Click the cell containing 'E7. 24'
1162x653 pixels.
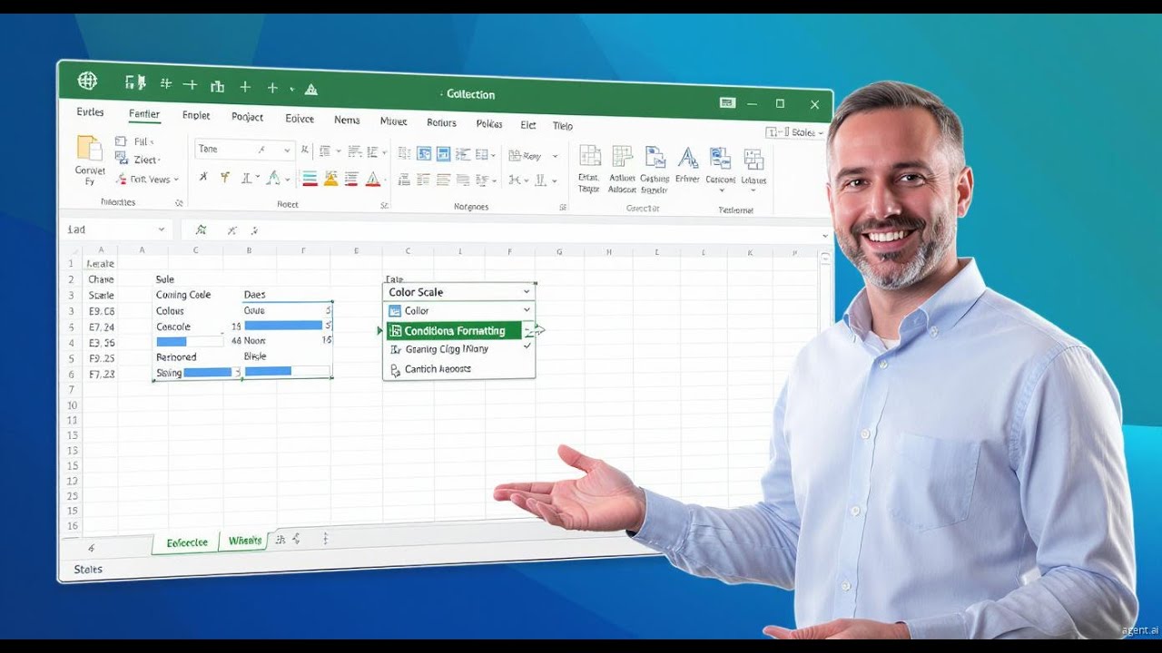102,326
